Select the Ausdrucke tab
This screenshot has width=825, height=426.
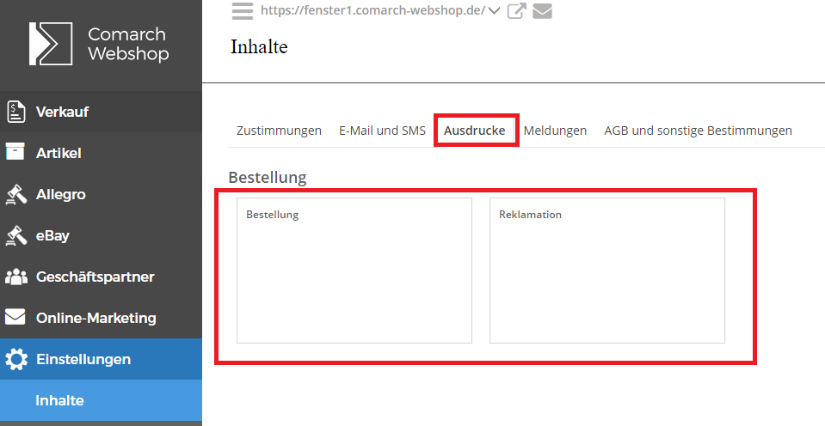click(474, 131)
